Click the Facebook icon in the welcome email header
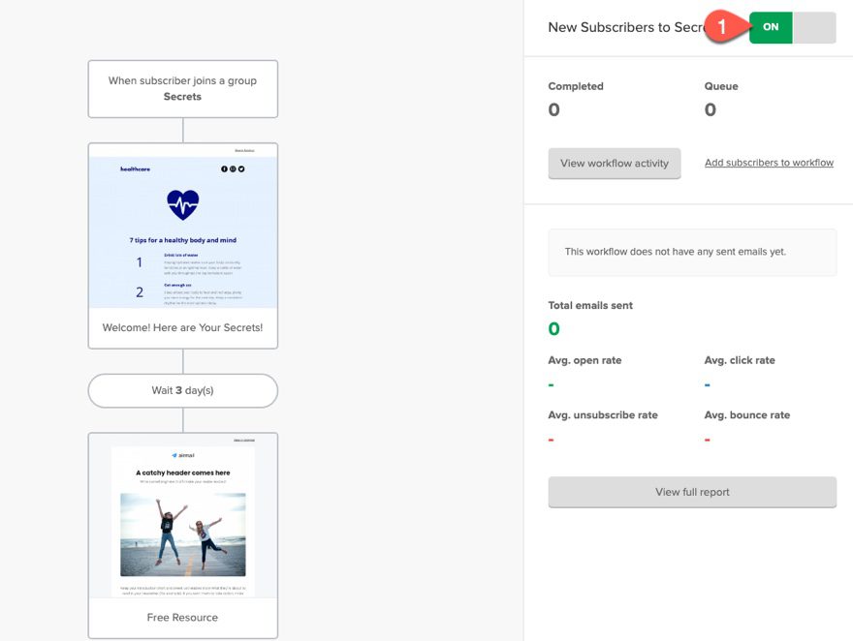 (x=224, y=168)
